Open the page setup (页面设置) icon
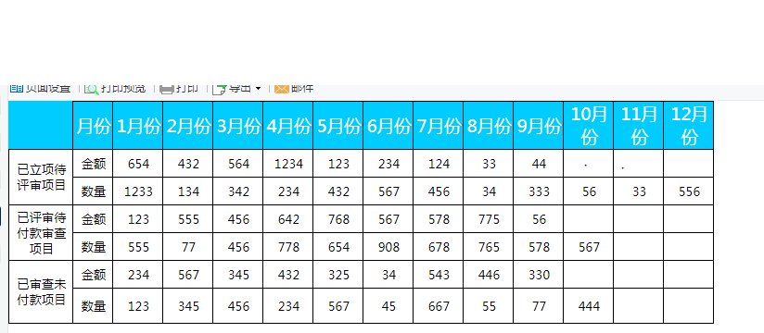The width and height of the screenshot is (764, 333). [x=17, y=88]
